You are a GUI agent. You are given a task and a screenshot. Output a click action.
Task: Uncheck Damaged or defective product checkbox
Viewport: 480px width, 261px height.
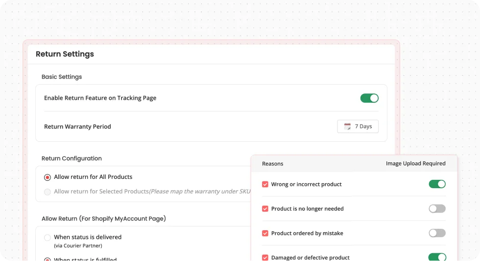coord(265,257)
